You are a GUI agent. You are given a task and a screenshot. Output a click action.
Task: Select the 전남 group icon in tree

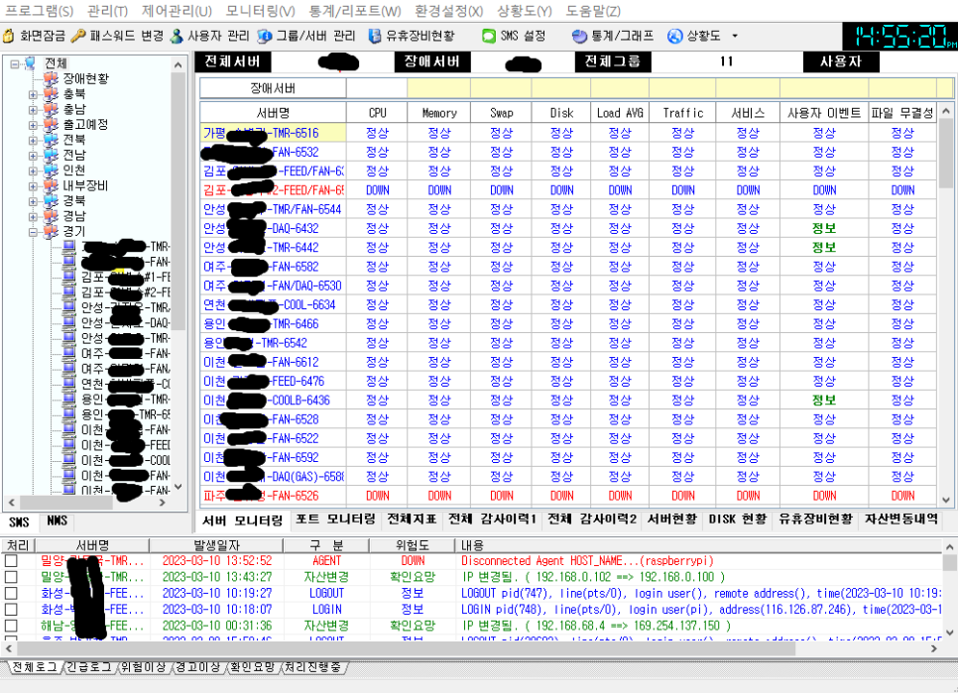click(52, 155)
